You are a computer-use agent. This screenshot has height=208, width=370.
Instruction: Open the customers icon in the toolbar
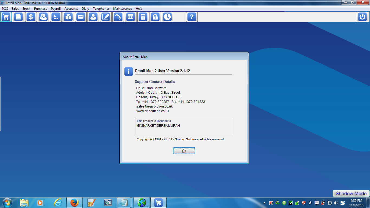point(43,17)
